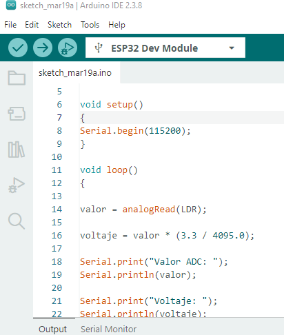Place cursor on the analogRead(LDR) line
The height and width of the screenshot is (335, 284).
143,210
